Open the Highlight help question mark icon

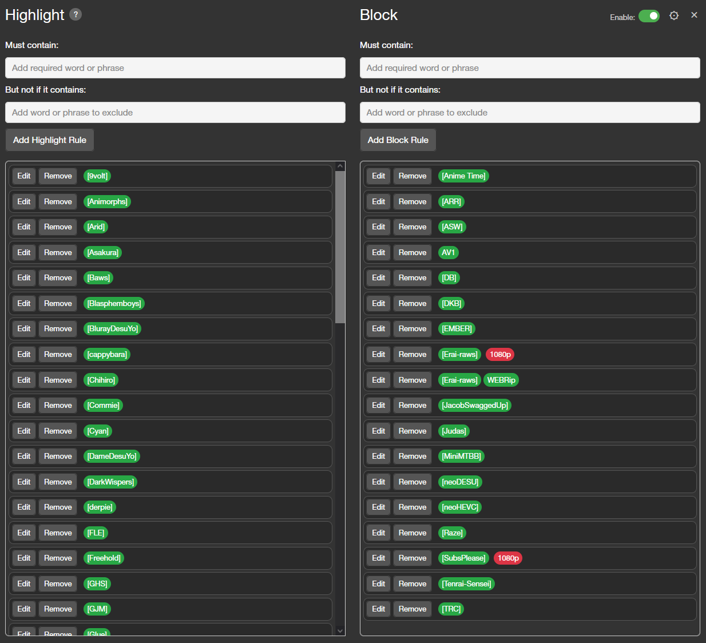tap(76, 14)
